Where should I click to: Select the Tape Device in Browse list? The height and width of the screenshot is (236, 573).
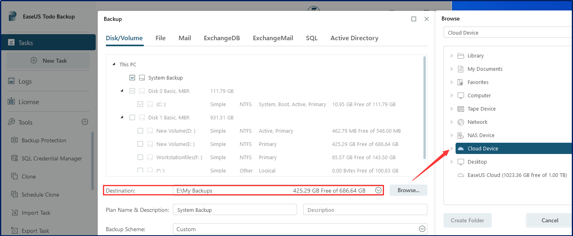click(x=481, y=109)
